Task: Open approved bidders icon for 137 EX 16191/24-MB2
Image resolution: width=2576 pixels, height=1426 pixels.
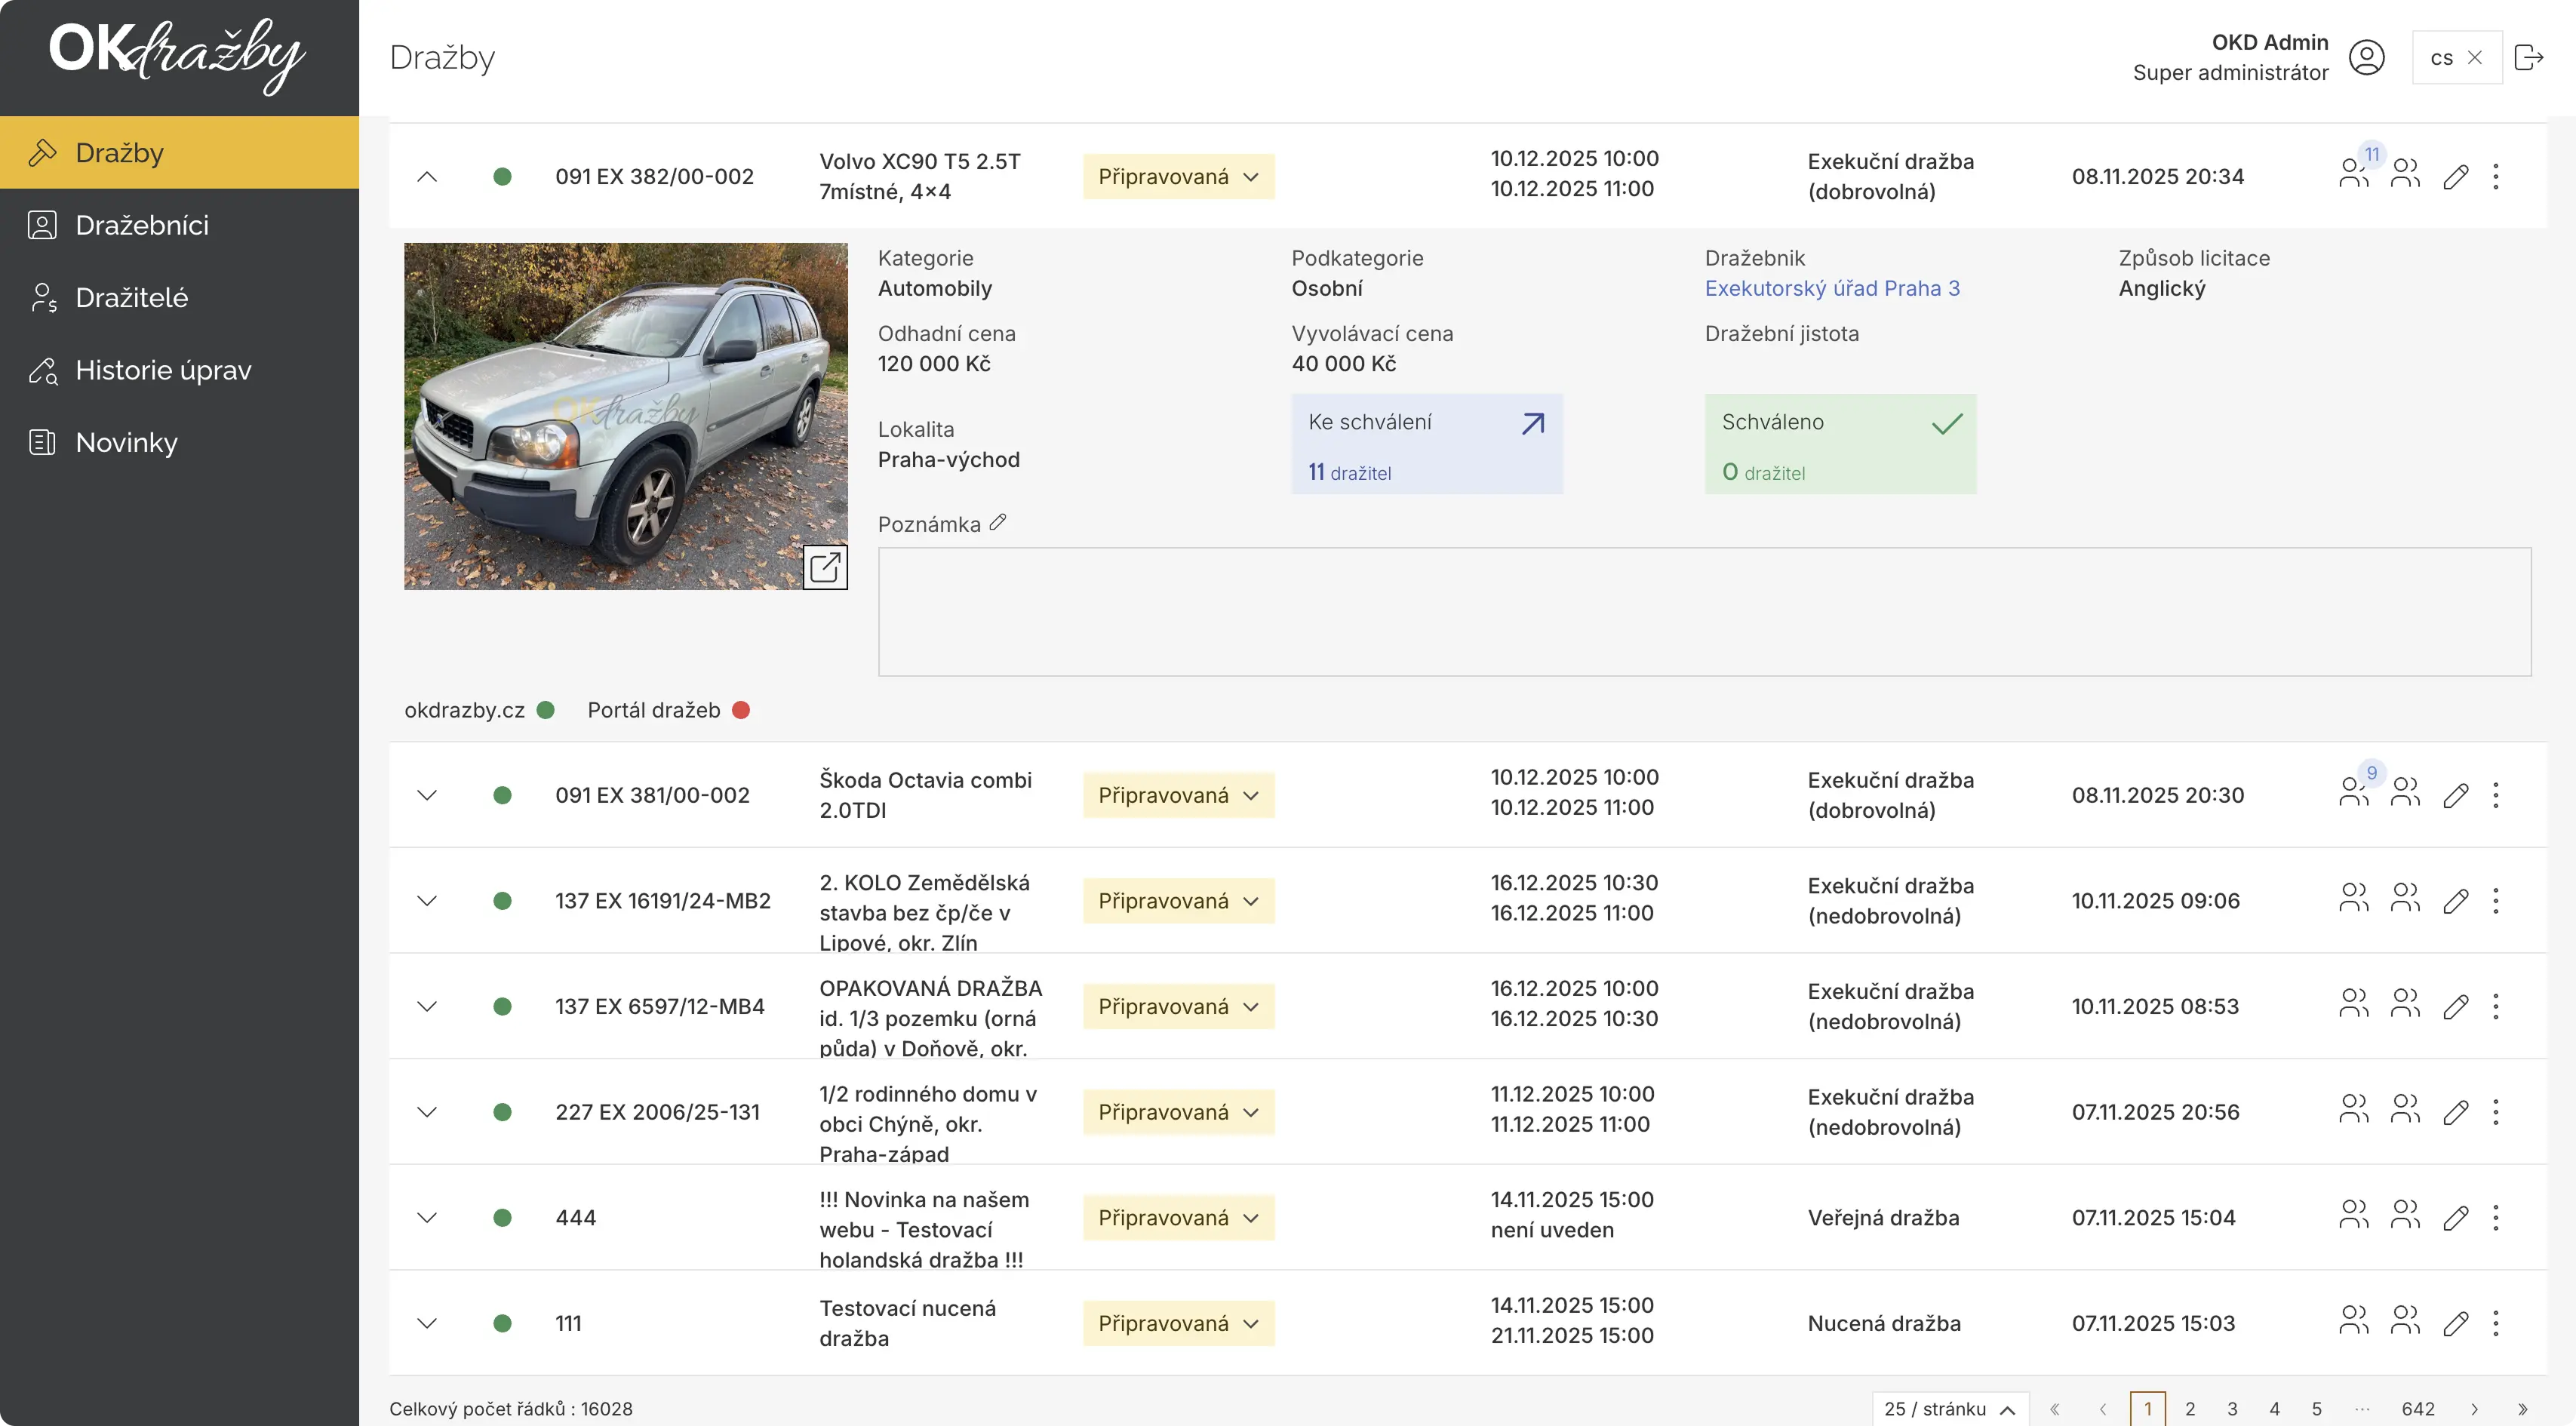Action: (2405, 898)
